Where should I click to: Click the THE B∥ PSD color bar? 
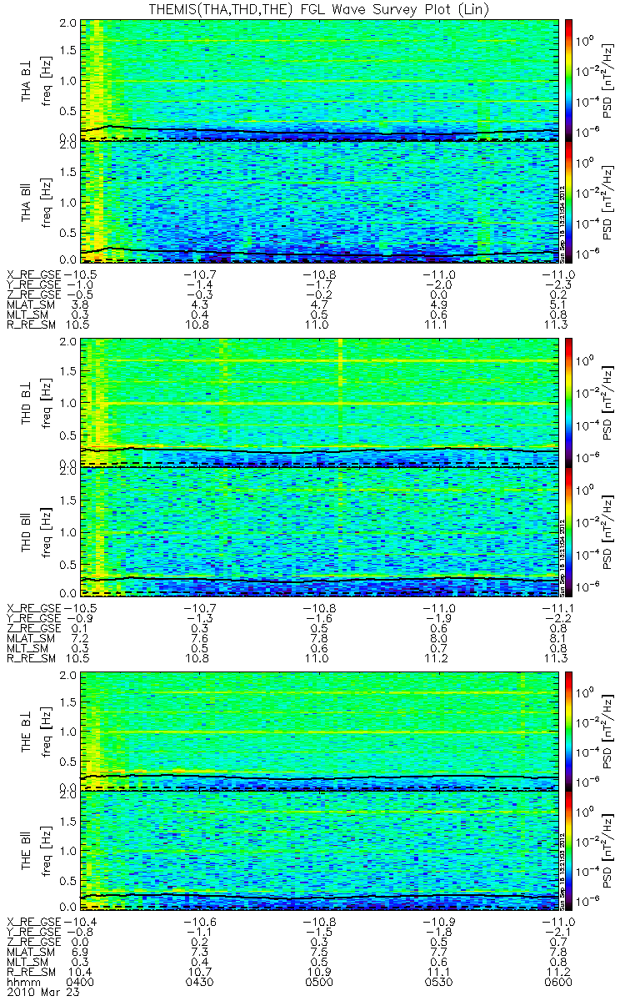click(570, 851)
